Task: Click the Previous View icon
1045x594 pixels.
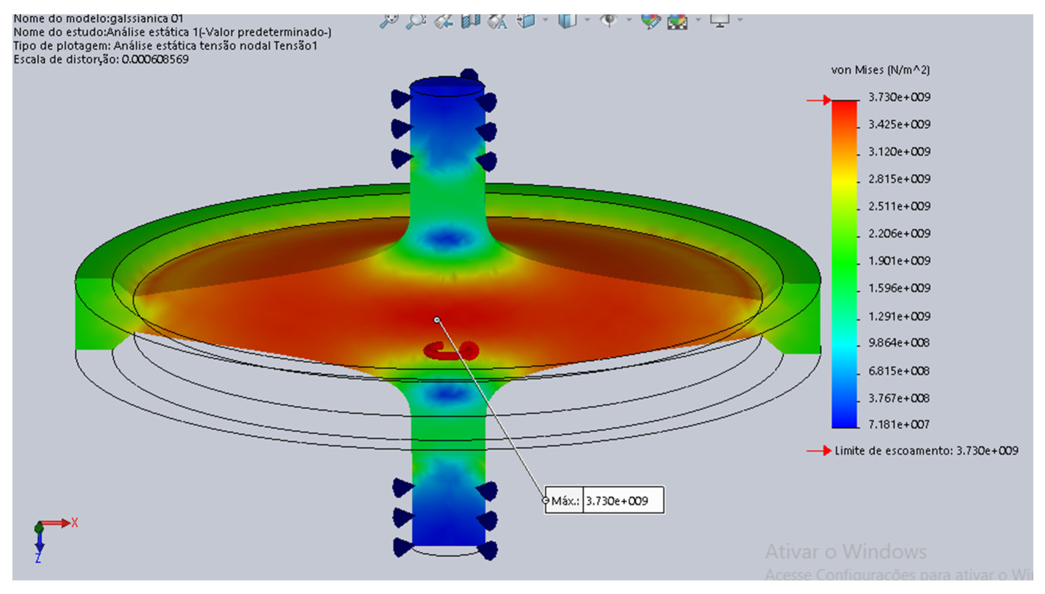Action: click(x=443, y=21)
